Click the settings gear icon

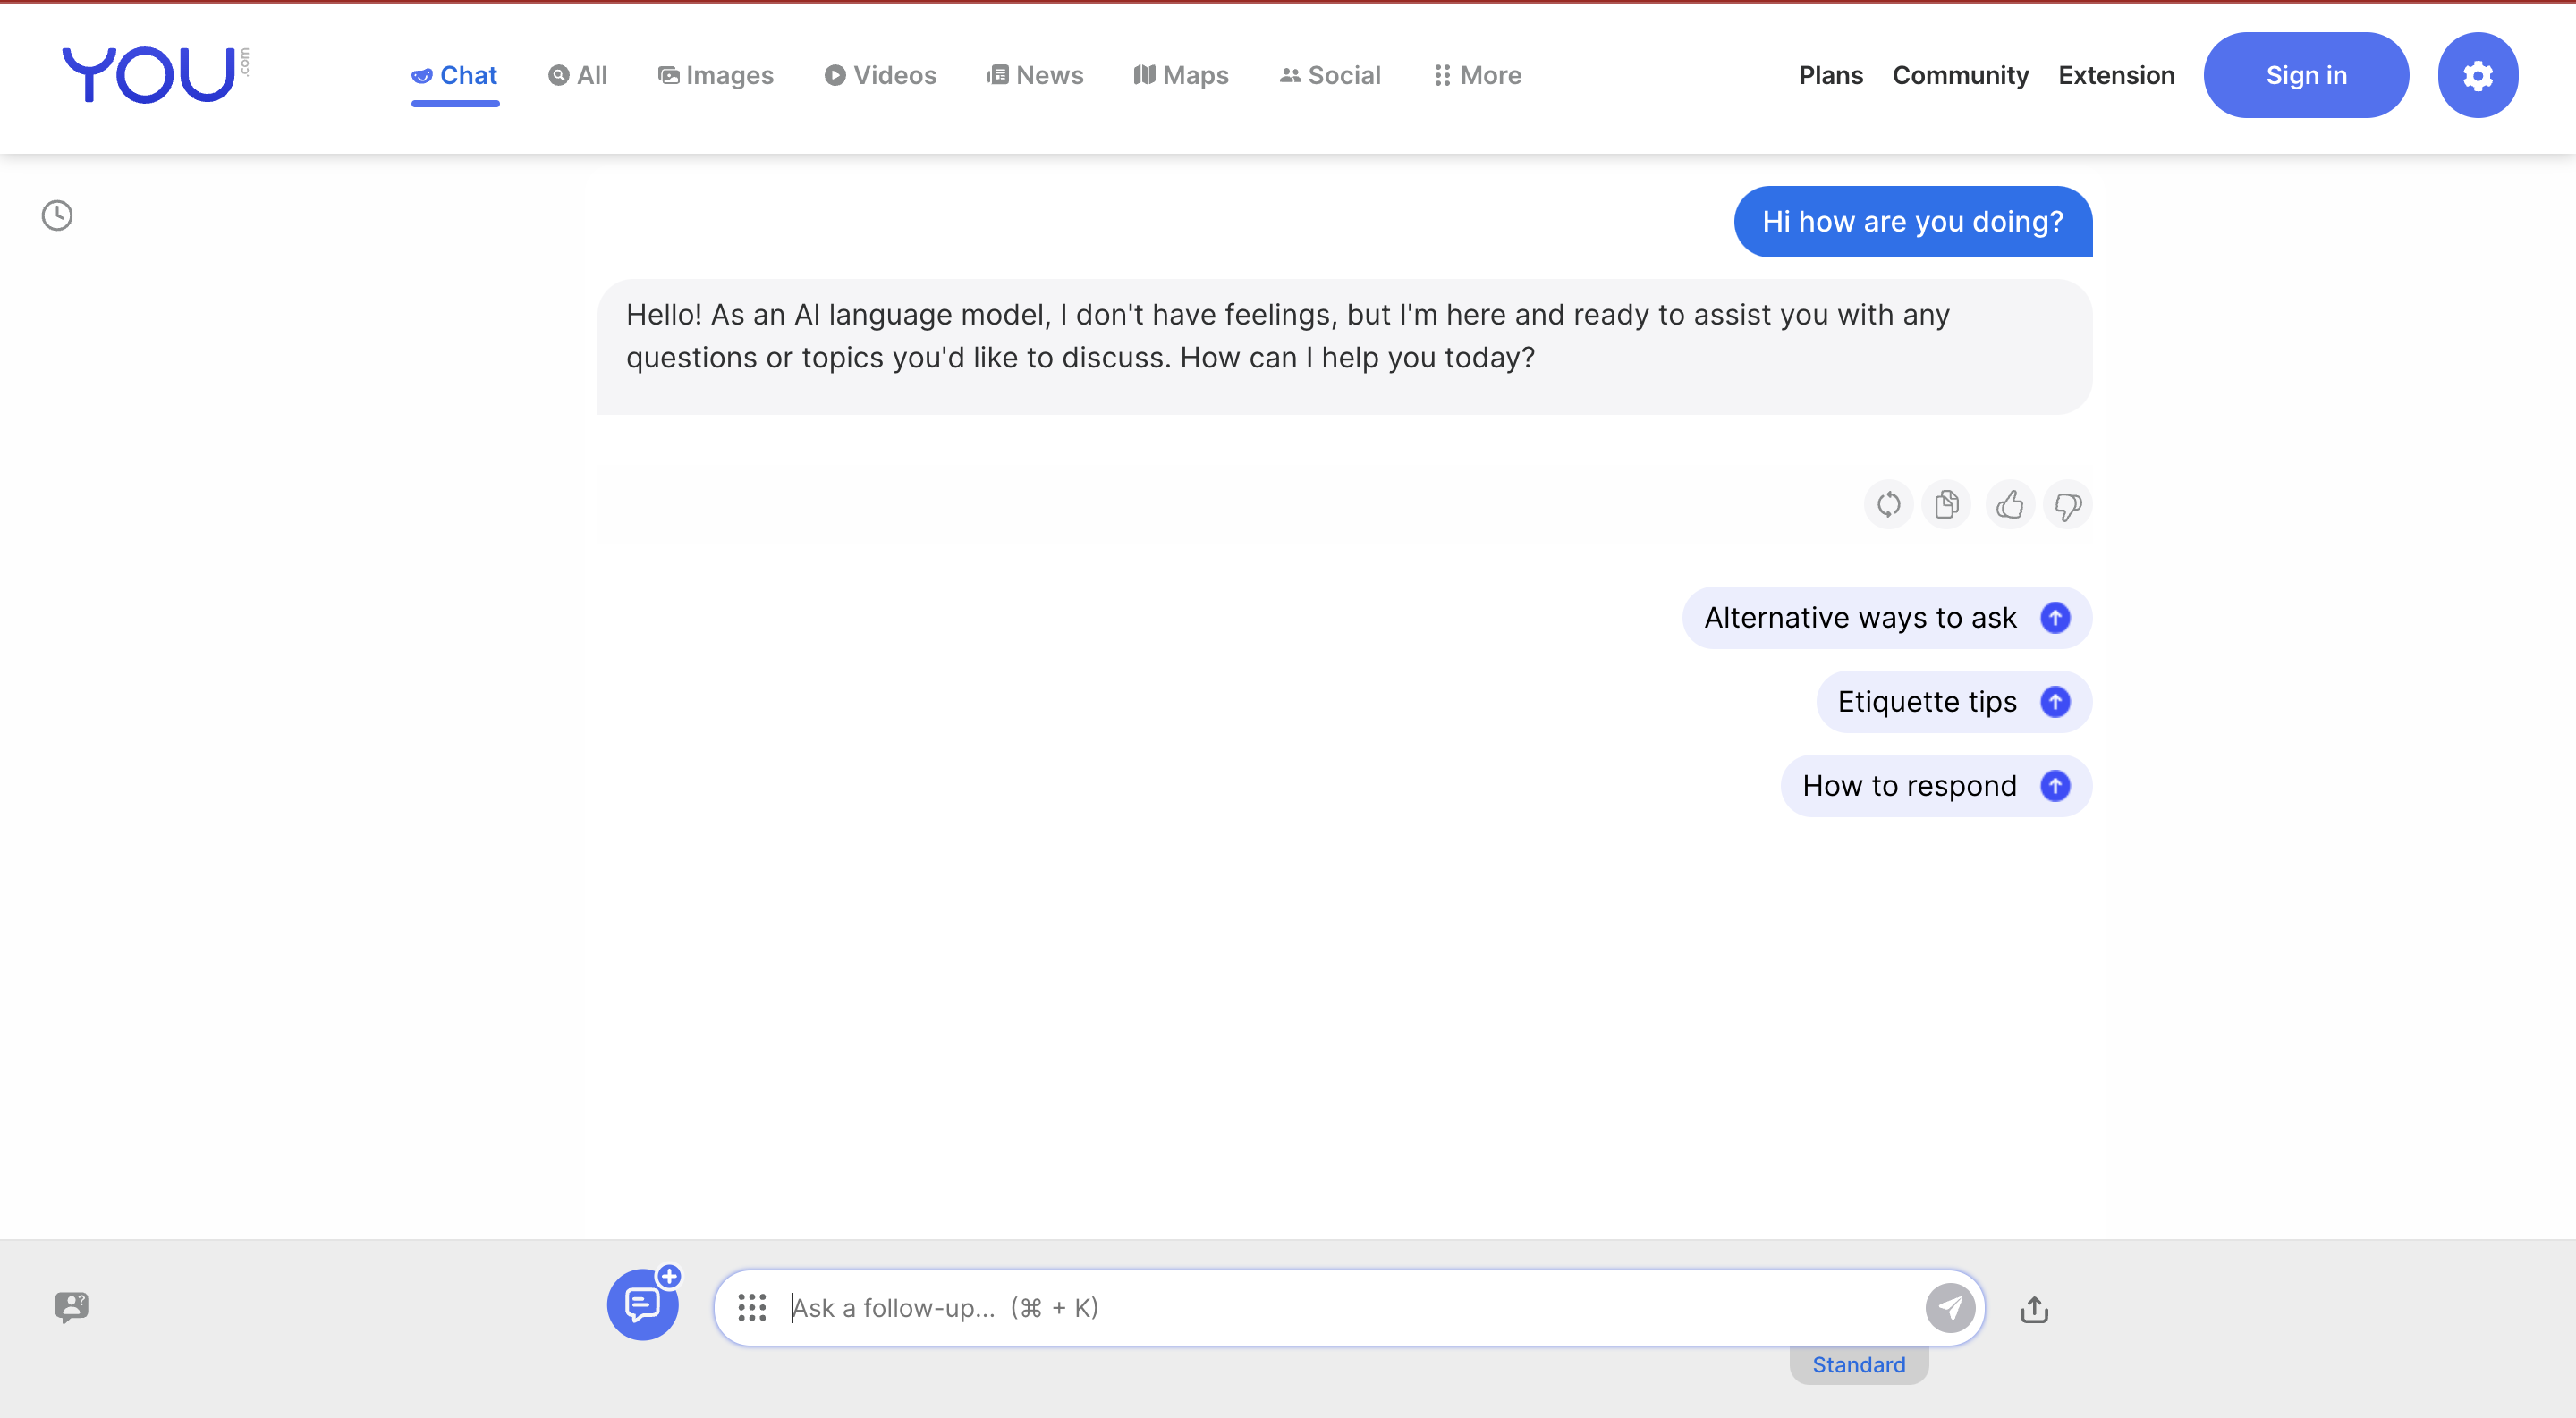(x=2477, y=73)
